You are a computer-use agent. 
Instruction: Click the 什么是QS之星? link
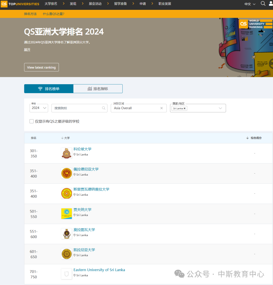tap(54, 14)
